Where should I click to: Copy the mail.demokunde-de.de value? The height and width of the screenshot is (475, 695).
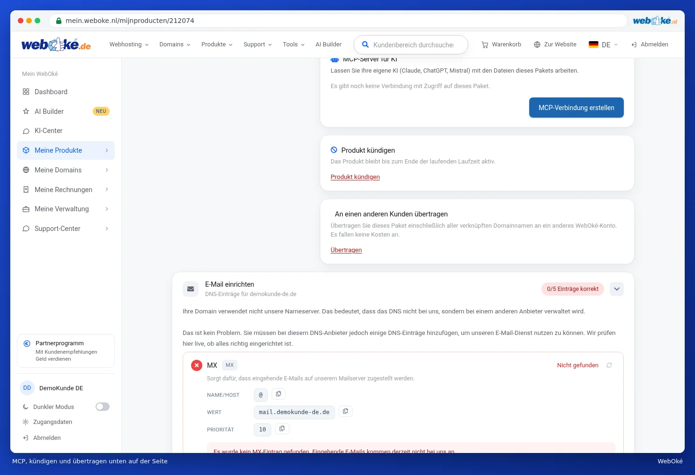[345, 411]
